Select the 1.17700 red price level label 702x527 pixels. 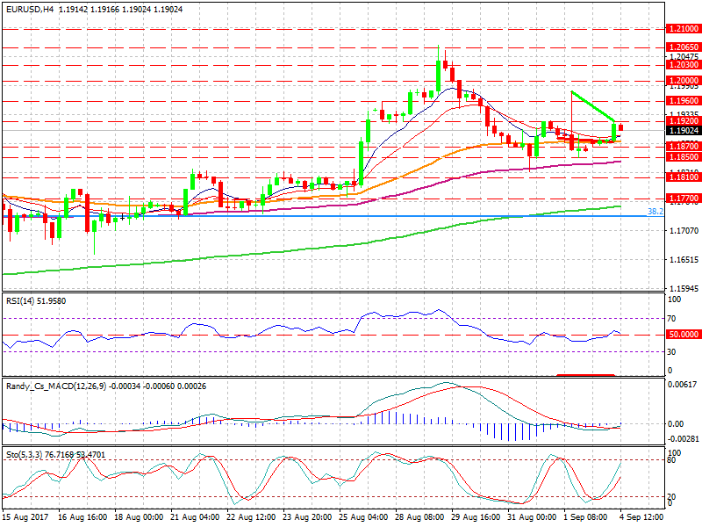tap(684, 199)
